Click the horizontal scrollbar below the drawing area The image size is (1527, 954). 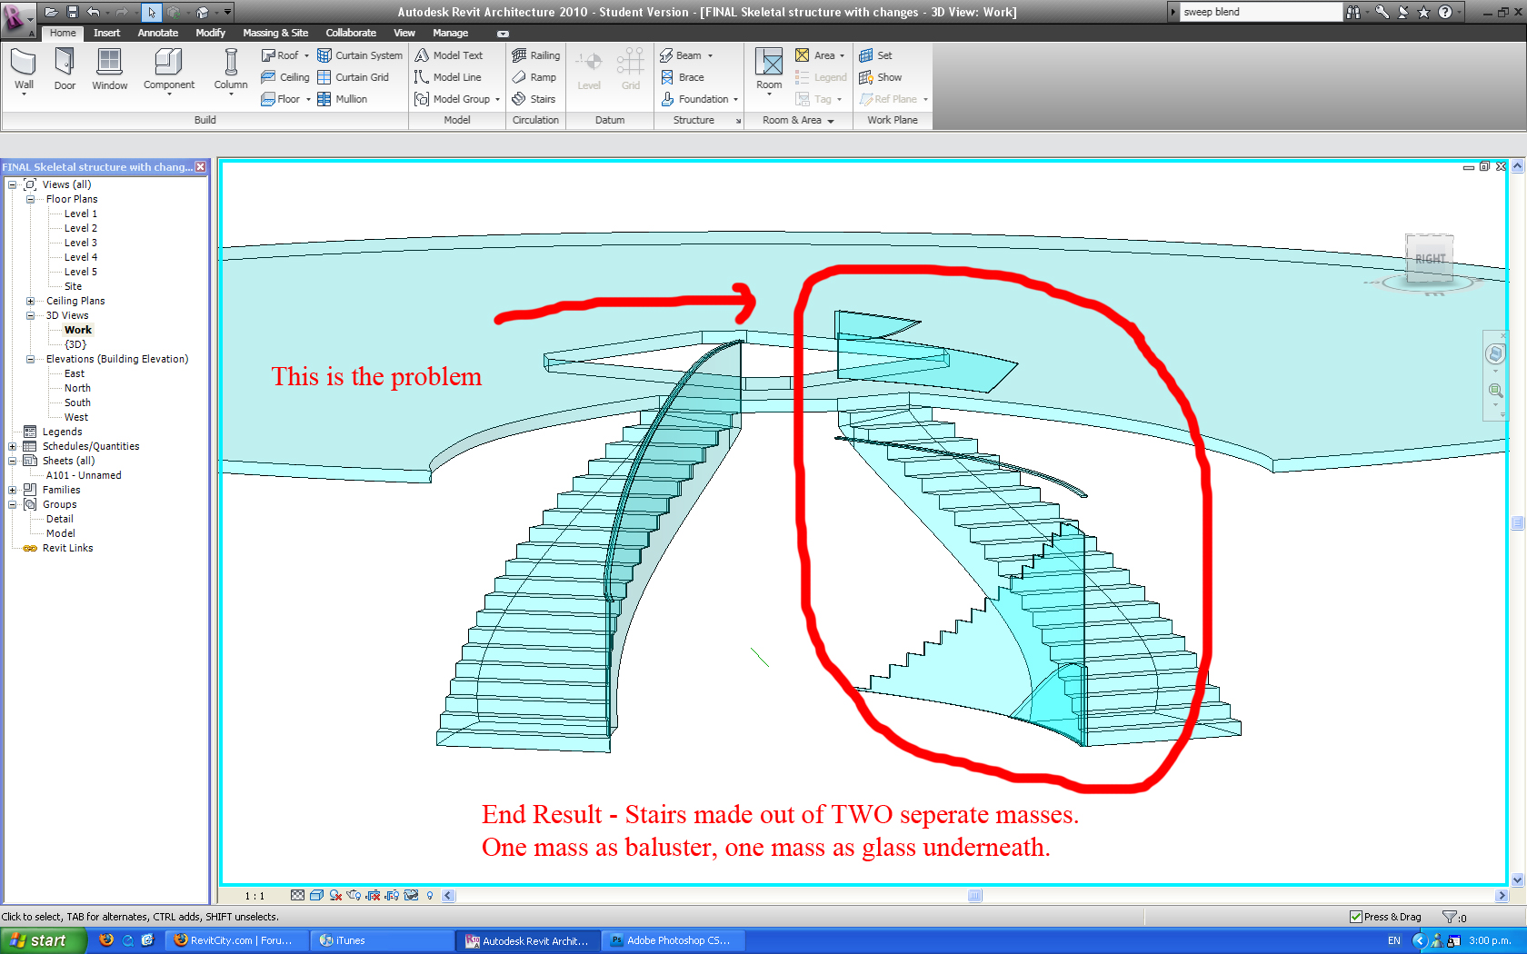tap(974, 895)
